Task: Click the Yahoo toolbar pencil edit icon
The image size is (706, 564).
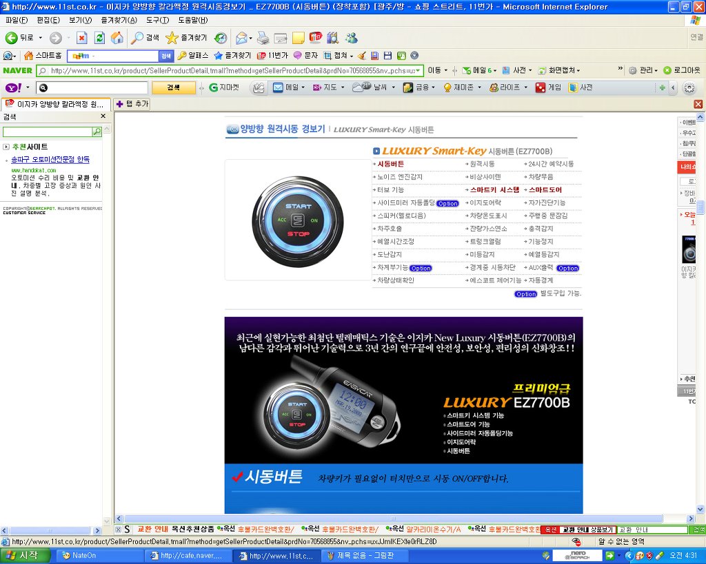Action: 259,87
